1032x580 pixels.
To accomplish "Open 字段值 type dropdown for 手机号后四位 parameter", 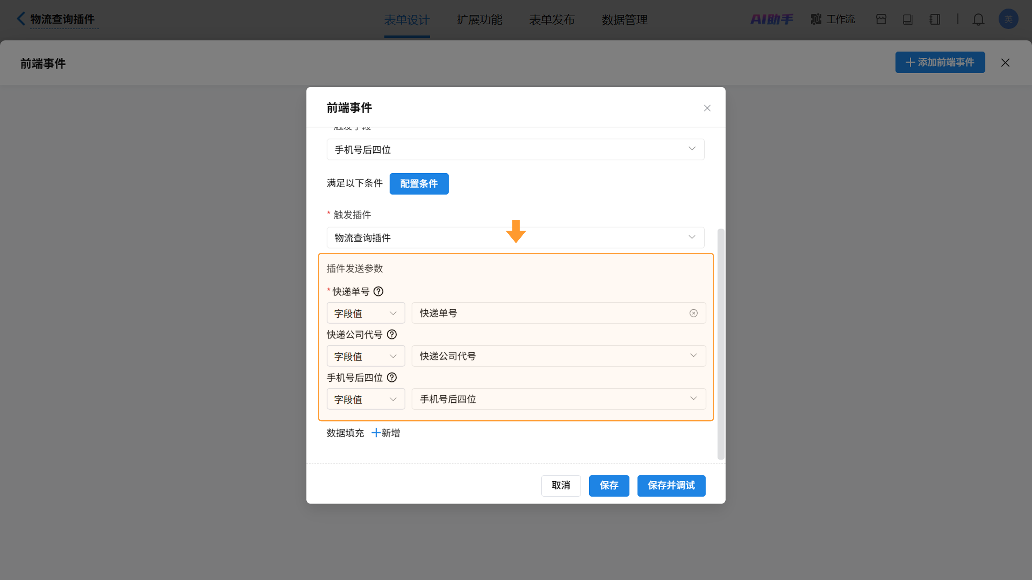I will click(366, 399).
